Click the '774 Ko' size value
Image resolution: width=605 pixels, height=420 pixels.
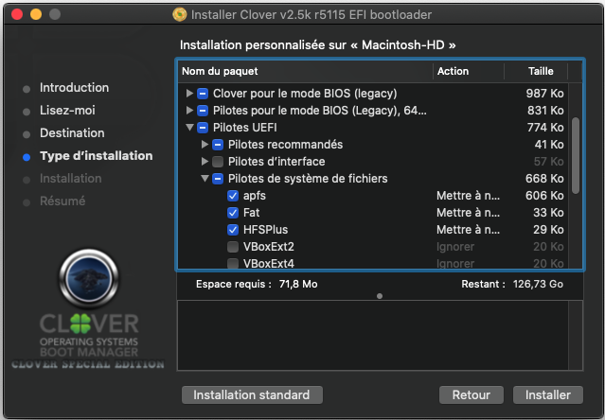pyautogui.click(x=545, y=128)
